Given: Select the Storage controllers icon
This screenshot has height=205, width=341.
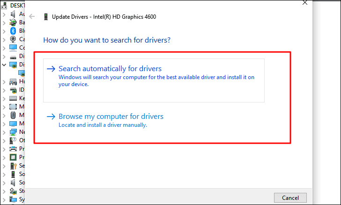Looking at the screenshot, I should click(13, 191).
